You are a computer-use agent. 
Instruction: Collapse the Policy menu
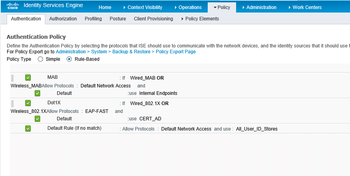(x=222, y=7)
